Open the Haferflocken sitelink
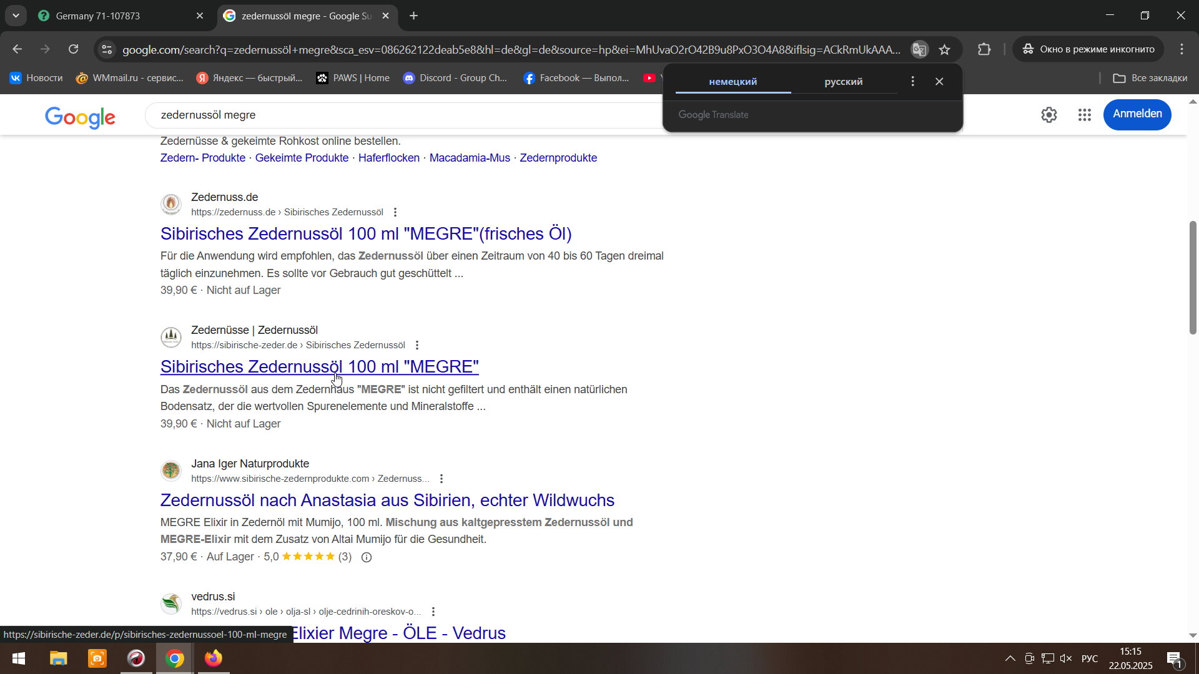Screen dimensions: 1199x674 389,158
